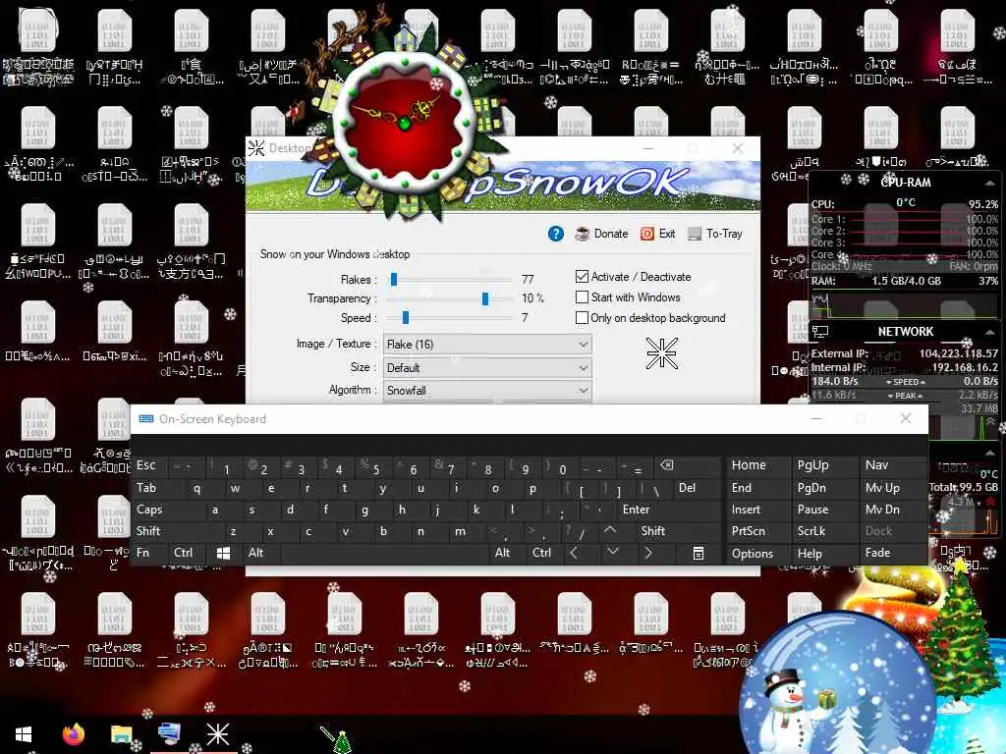Send DesktopSnowOK To-Tray
This screenshot has width=1006, height=754.
715,234
